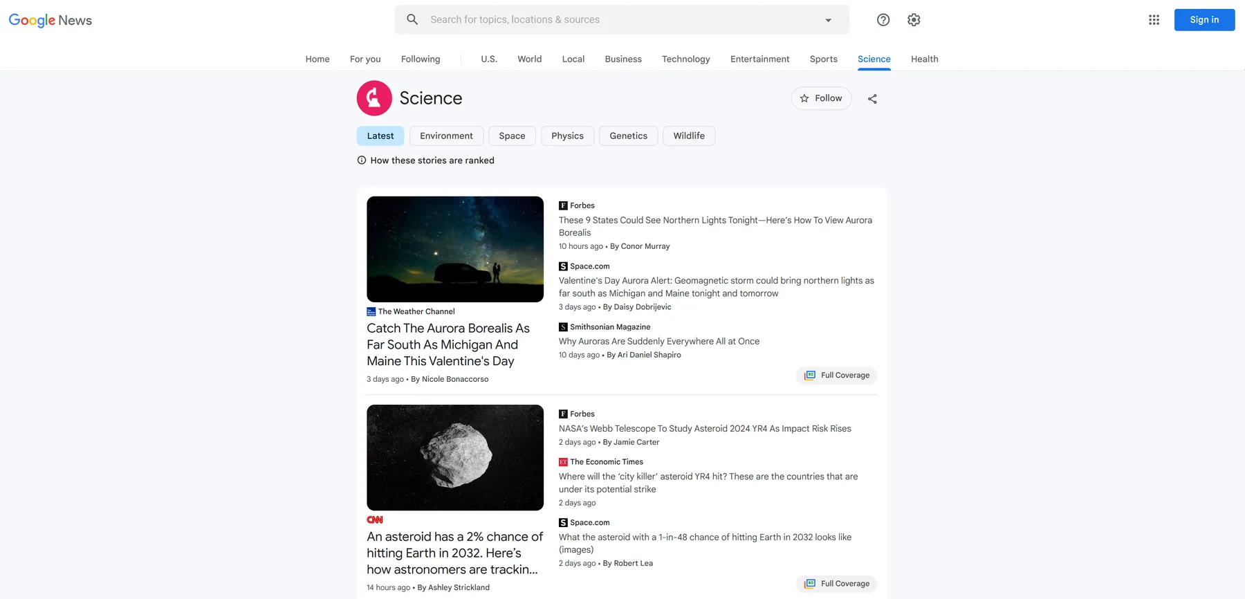Click the info icon beside ranking text
The image size is (1245, 599).
tap(362, 160)
